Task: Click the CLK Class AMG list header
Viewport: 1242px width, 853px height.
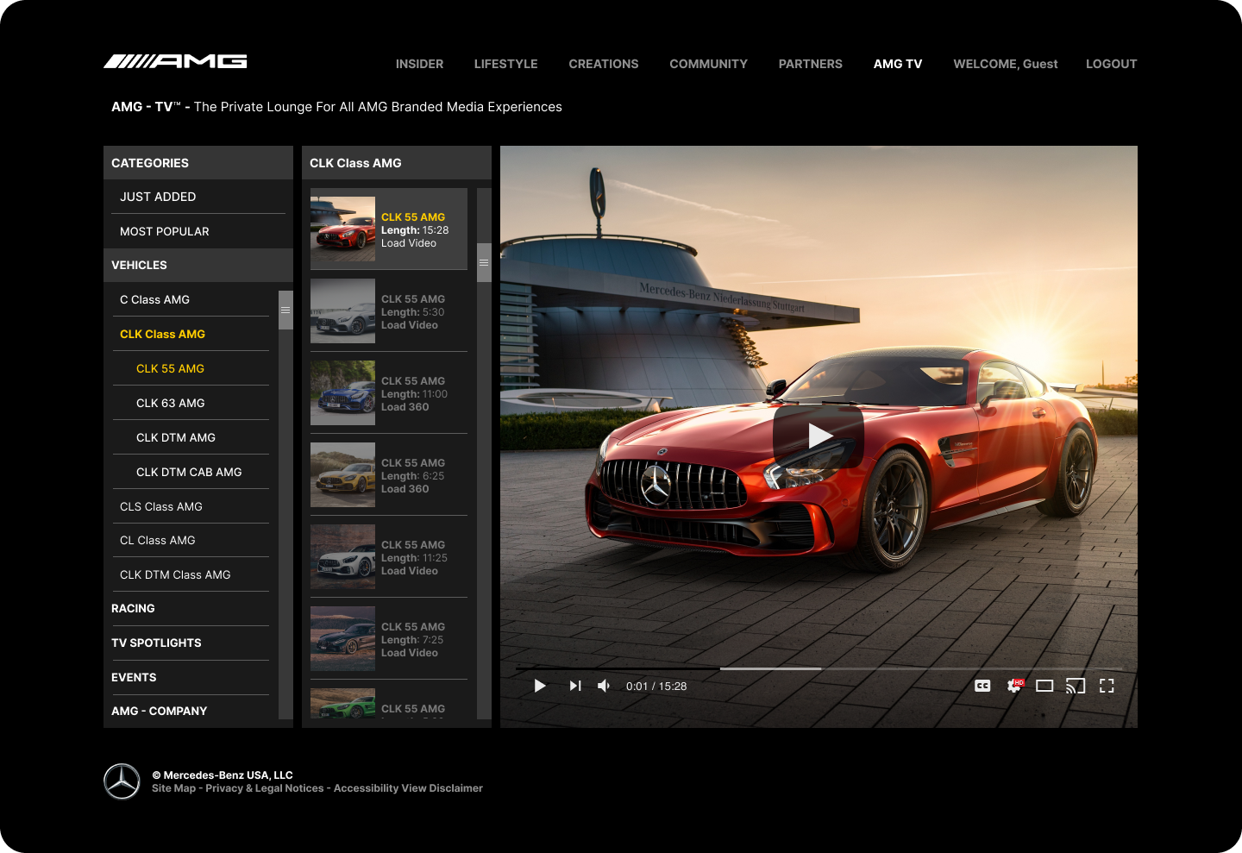Action: 397,163
